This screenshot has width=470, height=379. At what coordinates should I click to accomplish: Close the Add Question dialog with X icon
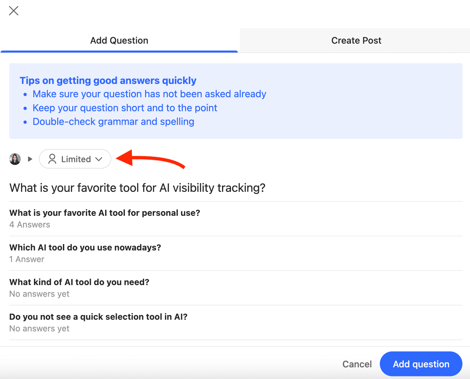tap(14, 11)
